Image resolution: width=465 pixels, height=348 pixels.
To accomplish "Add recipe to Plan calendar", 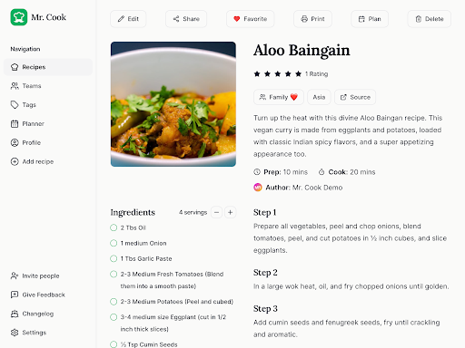I will [x=370, y=19].
